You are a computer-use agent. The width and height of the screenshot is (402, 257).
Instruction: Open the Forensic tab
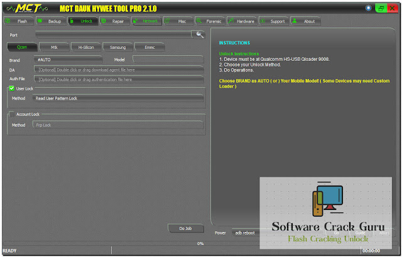[x=210, y=21]
